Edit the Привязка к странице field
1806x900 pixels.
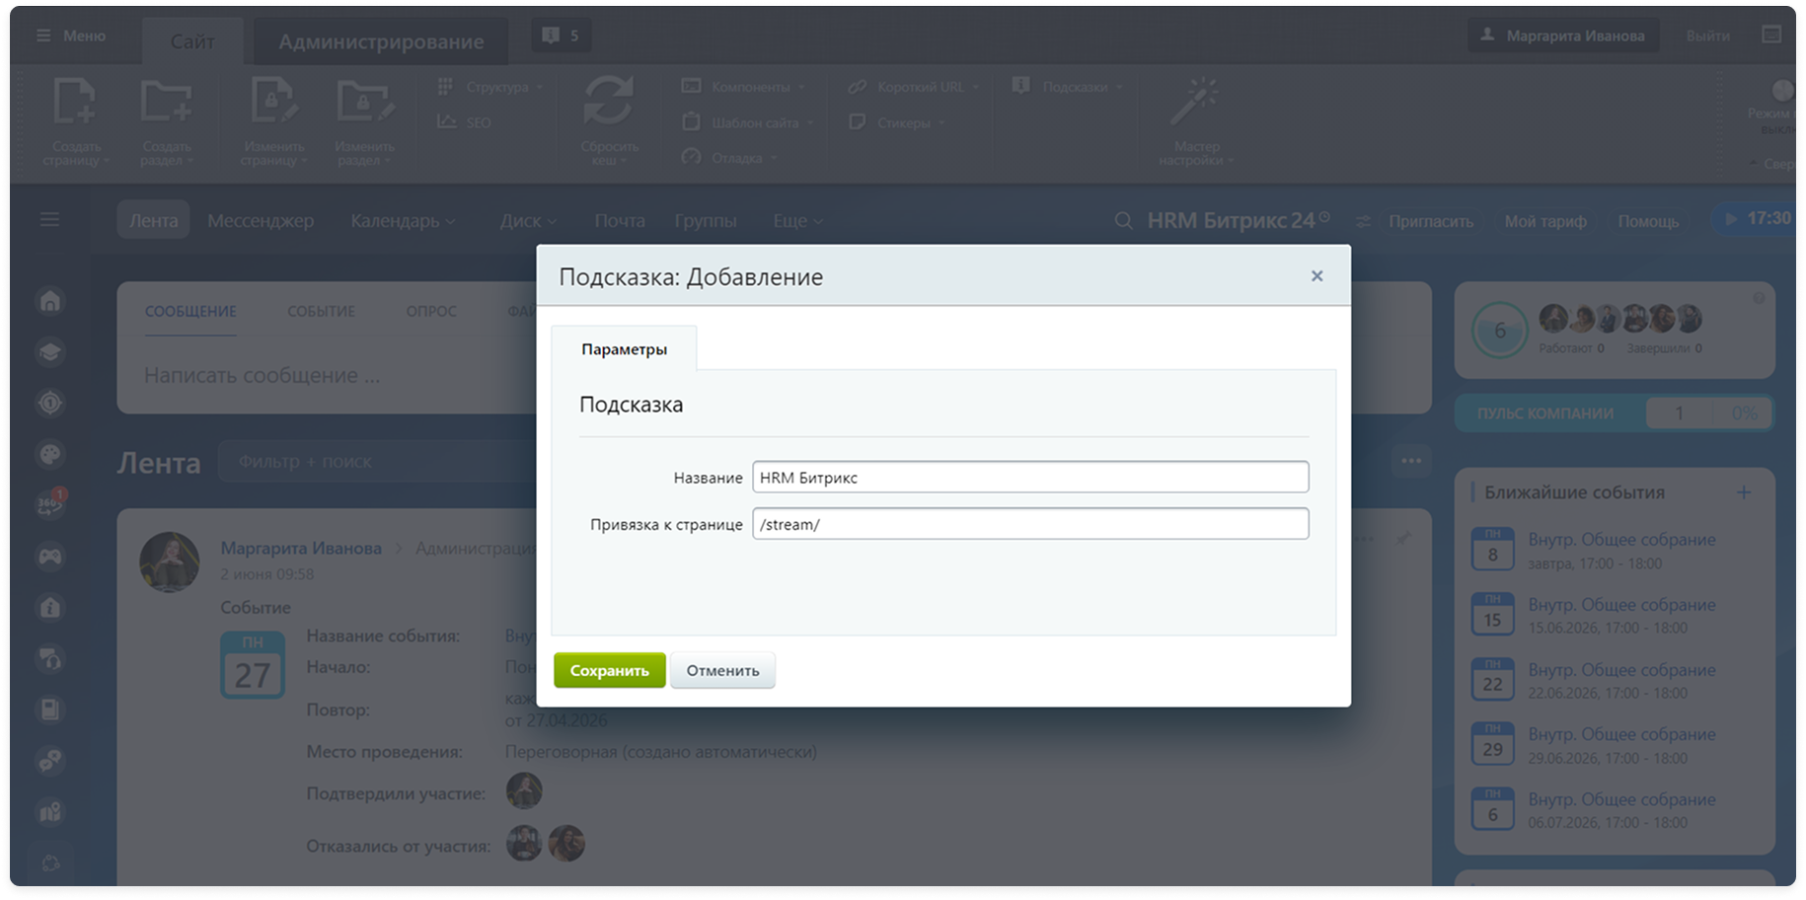point(1030,524)
